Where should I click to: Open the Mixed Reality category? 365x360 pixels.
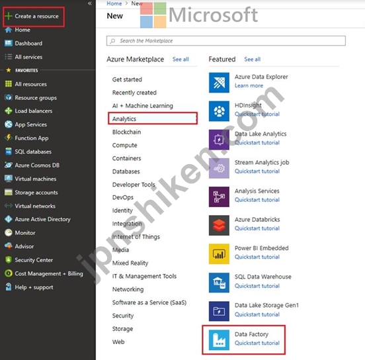130,263
